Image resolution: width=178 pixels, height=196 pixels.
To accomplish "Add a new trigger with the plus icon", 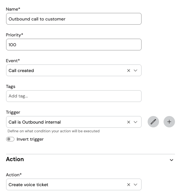I will tap(169, 122).
